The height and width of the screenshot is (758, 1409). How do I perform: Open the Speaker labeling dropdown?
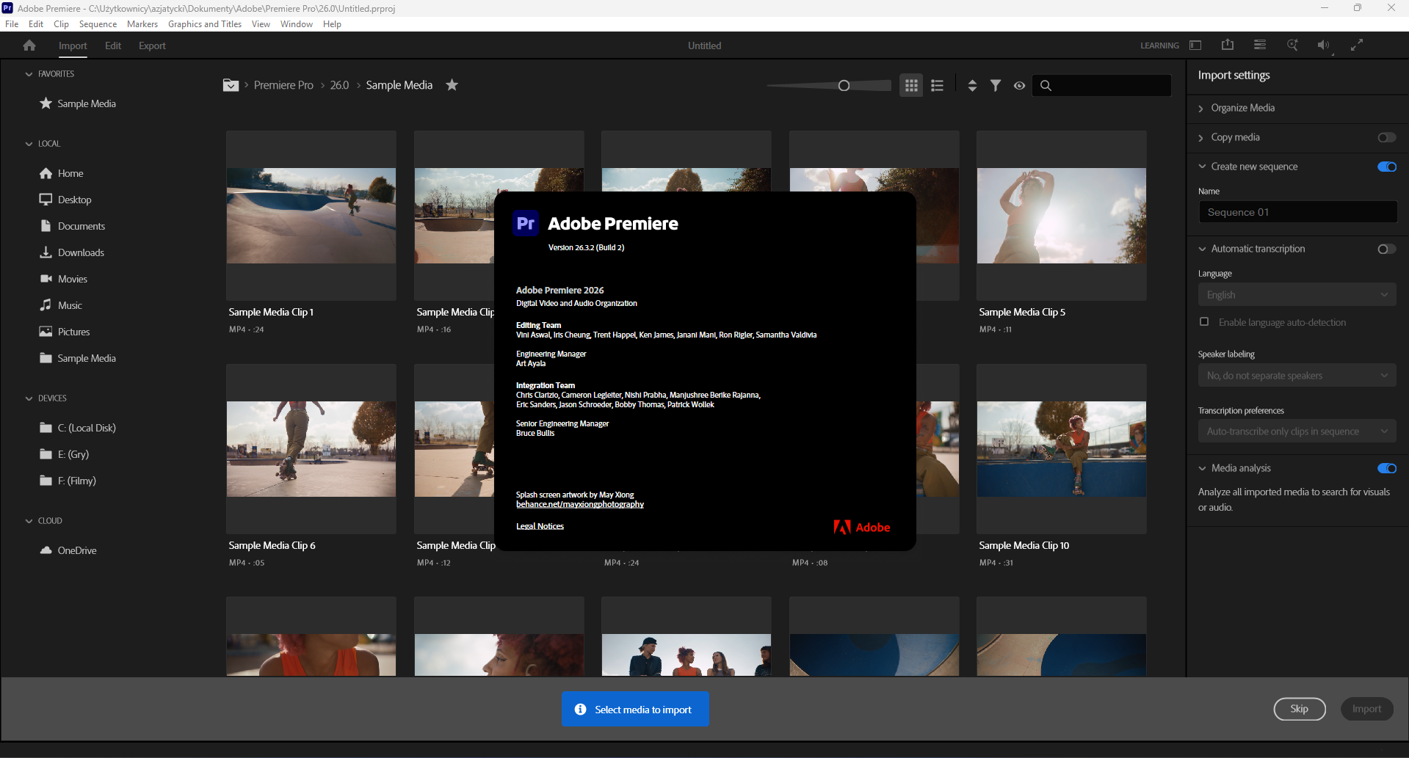click(1297, 376)
